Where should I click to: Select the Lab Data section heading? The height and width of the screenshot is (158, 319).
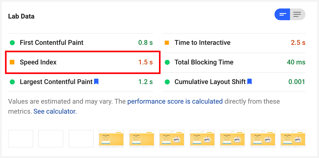click(21, 16)
